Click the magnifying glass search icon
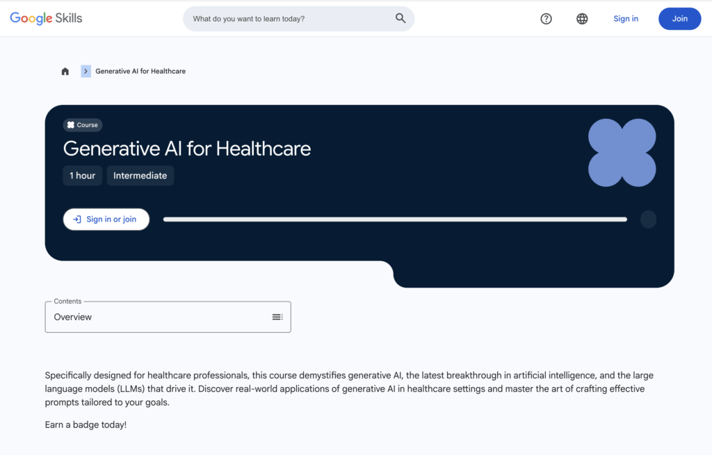Image resolution: width=712 pixels, height=455 pixels. [x=400, y=19]
